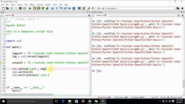
Task: Stop the current console command square
Action: [179, 15]
